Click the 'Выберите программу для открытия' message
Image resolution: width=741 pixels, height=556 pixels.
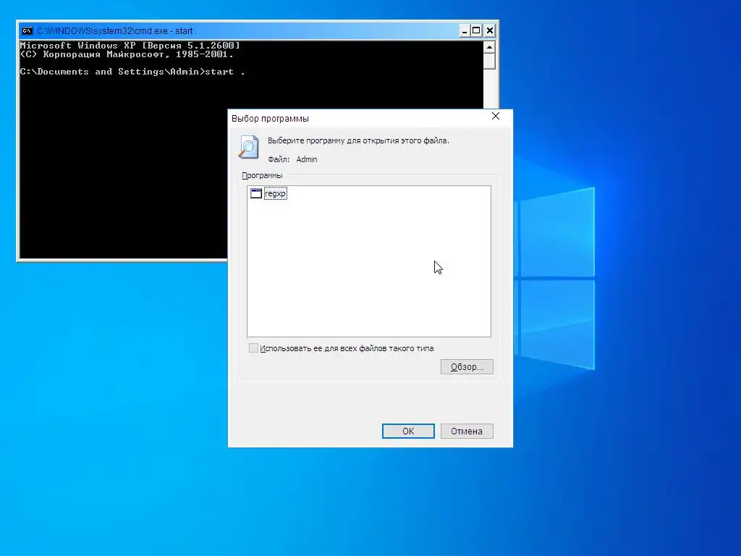(358, 140)
